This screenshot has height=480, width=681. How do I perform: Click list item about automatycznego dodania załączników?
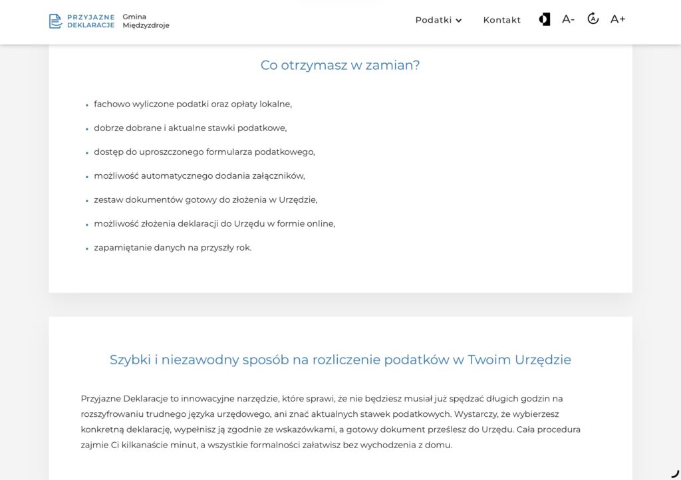(x=200, y=176)
